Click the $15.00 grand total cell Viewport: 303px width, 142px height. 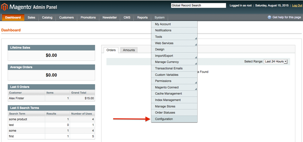tap(82, 98)
